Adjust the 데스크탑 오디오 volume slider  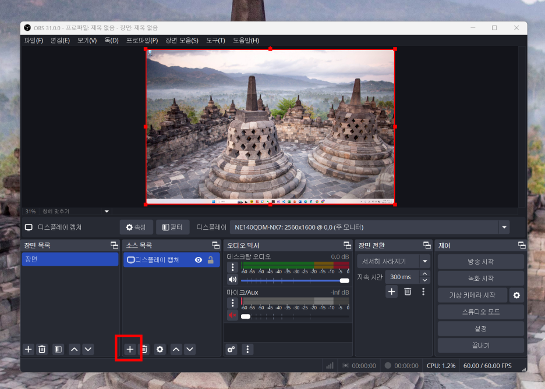pos(295,280)
